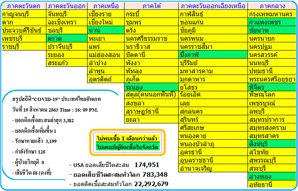
Task: Select the อำนาจเจริญ cell
Action: 213,168
